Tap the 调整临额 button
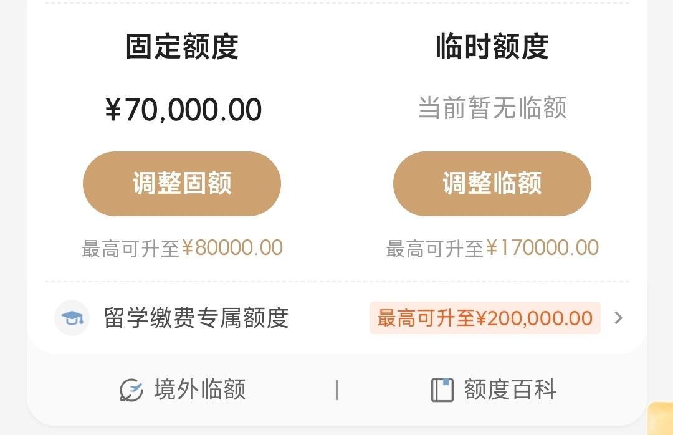 point(492,184)
